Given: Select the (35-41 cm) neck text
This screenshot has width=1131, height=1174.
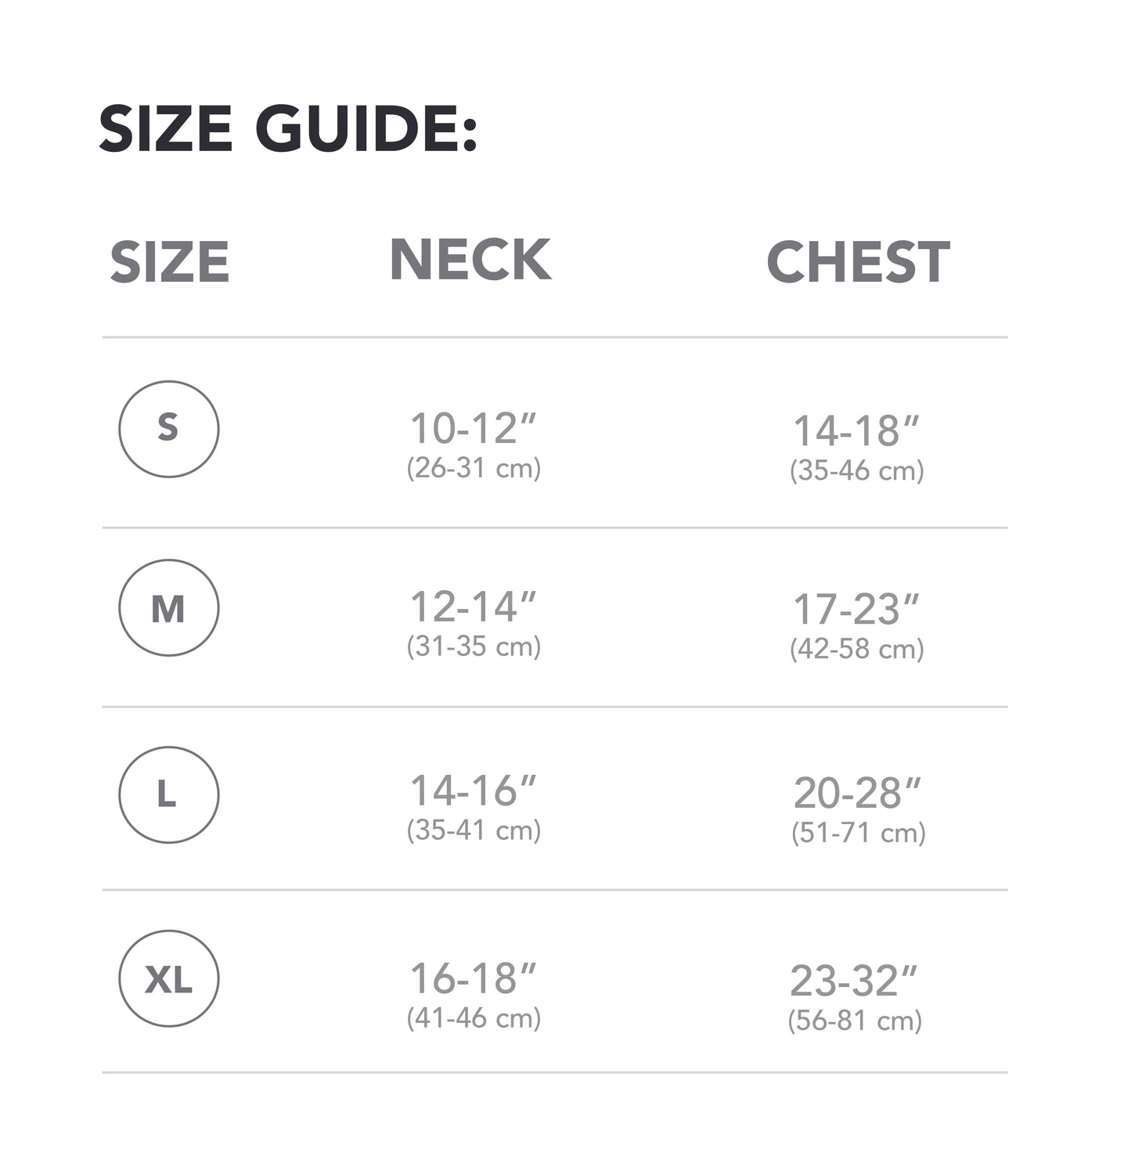Looking at the screenshot, I should [x=474, y=830].
